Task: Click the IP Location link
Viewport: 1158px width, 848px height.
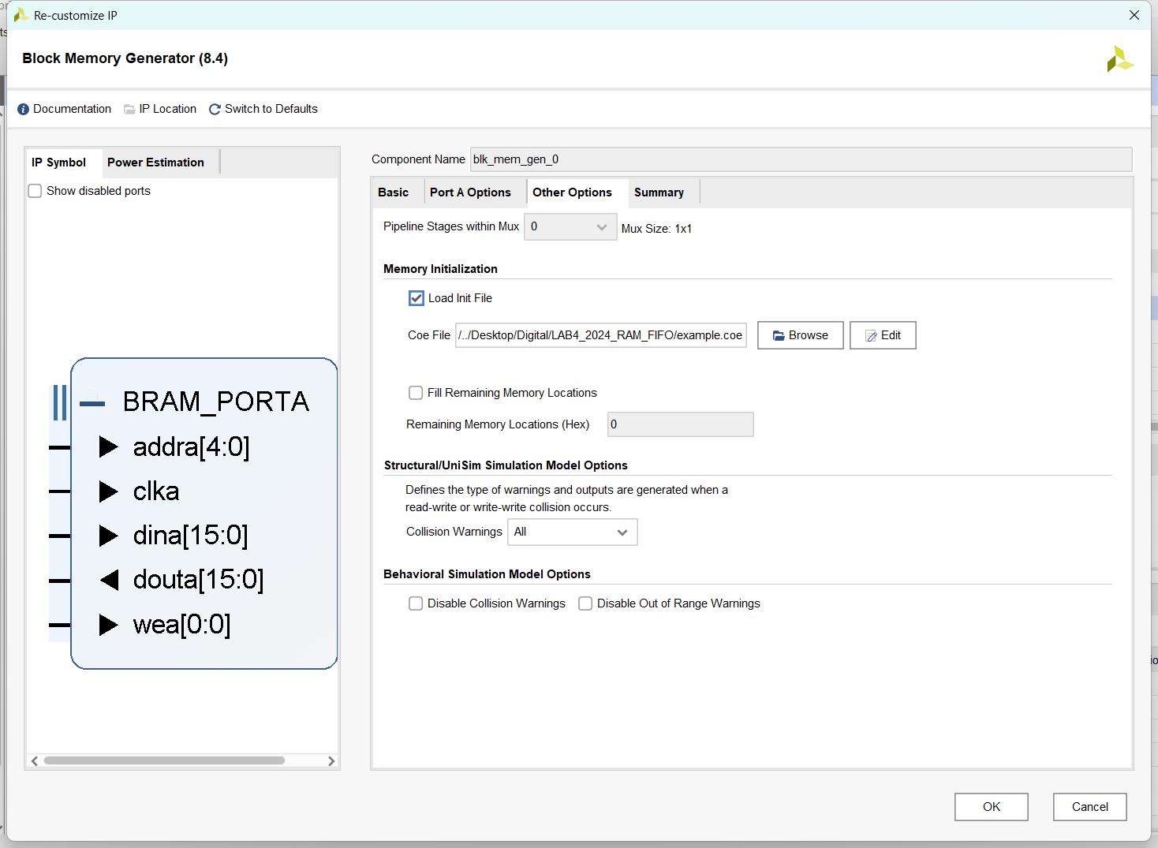Action: pos(168,109)
